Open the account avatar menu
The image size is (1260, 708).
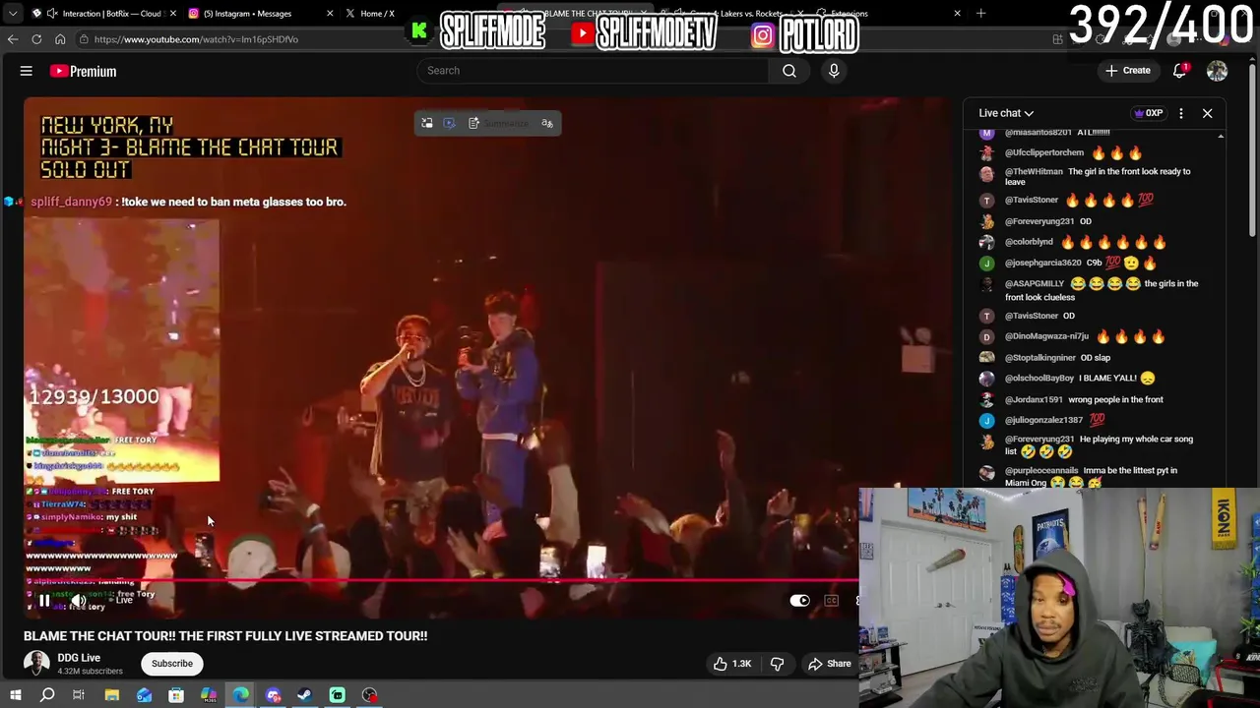tap(1218, 71)
